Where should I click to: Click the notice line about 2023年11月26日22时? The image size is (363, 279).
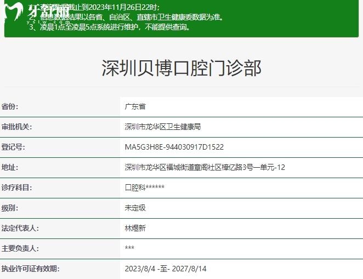[x=94, y=7]
